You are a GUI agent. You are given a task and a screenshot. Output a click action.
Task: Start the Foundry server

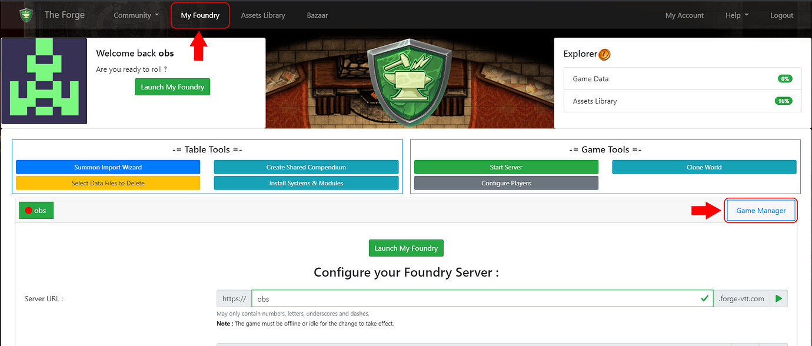point(506,167)
